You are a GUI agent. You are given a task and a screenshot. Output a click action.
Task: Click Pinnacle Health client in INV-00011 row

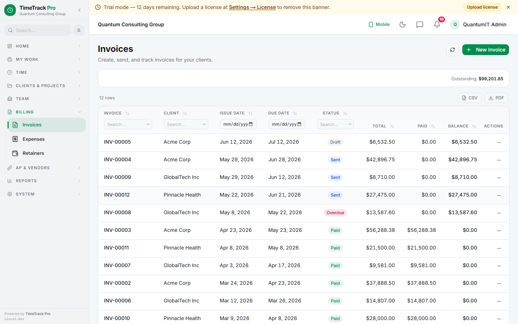[x=182, y=248]
